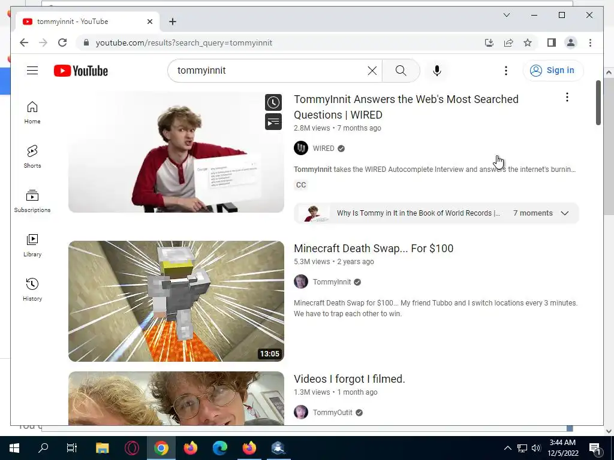Reload the page in Chrome

(x=62, y=43)
